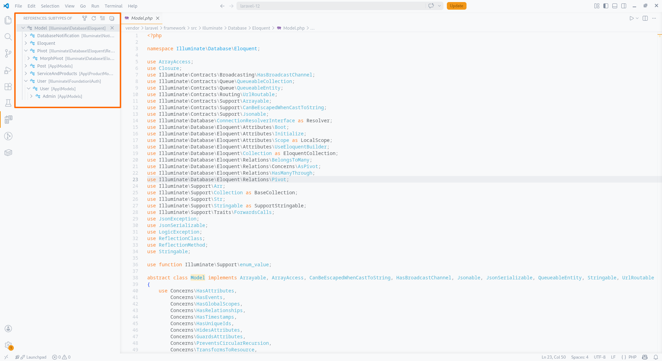Open the editor More Actions ellipsis
662x361 pixels.
[x=654, y=18]
